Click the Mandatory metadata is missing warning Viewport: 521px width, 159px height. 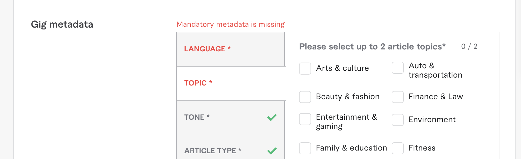[x=230, y=24]
